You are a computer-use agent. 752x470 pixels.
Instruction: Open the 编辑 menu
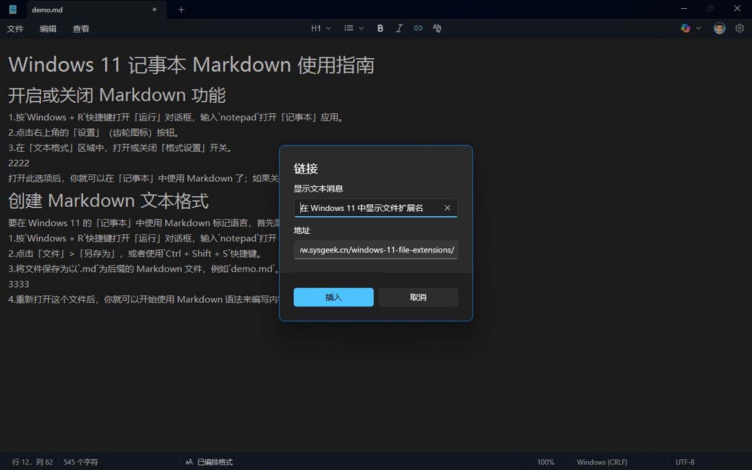point(48,29)
